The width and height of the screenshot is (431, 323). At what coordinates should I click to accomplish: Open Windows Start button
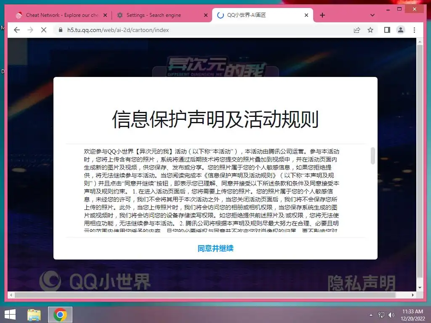tap(10, 315)
